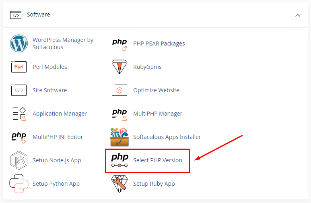
Task: Click the Software section title
Action: coord(39,14)
